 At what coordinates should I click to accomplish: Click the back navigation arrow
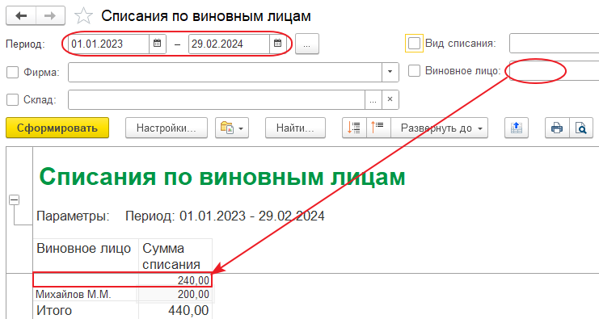[21, 16]
